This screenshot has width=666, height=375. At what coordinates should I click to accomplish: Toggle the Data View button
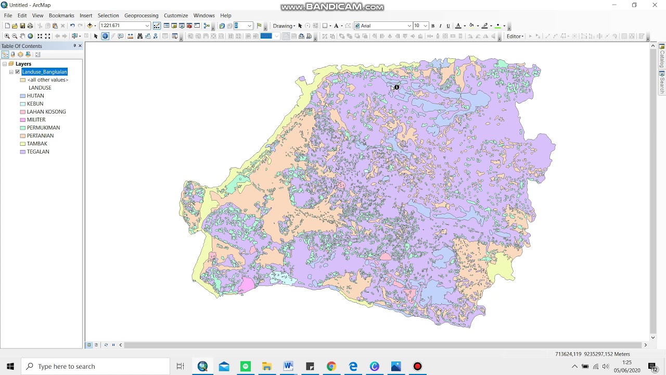click(x=89, y=345)
